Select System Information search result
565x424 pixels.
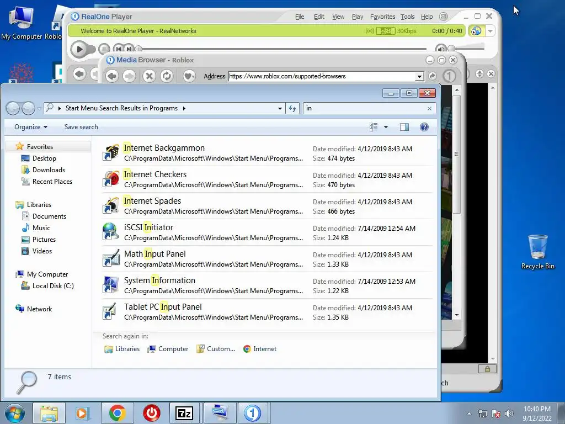[x=267, y=285]
